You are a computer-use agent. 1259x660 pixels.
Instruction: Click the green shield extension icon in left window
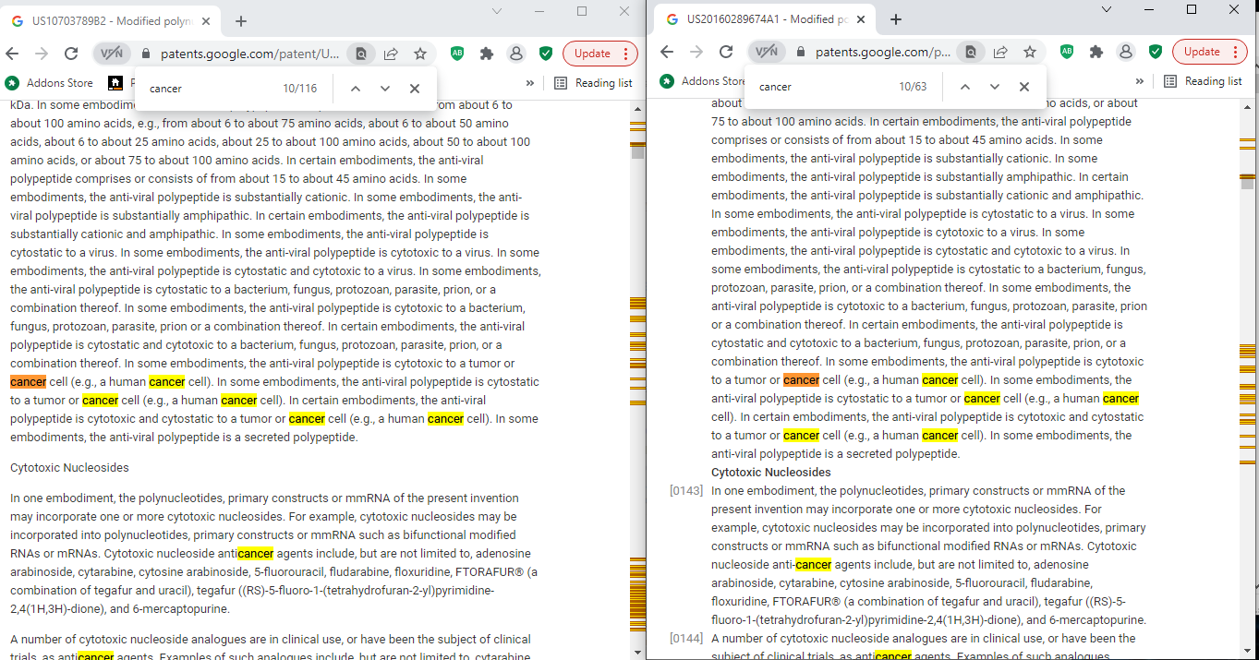tap(546, 54)
